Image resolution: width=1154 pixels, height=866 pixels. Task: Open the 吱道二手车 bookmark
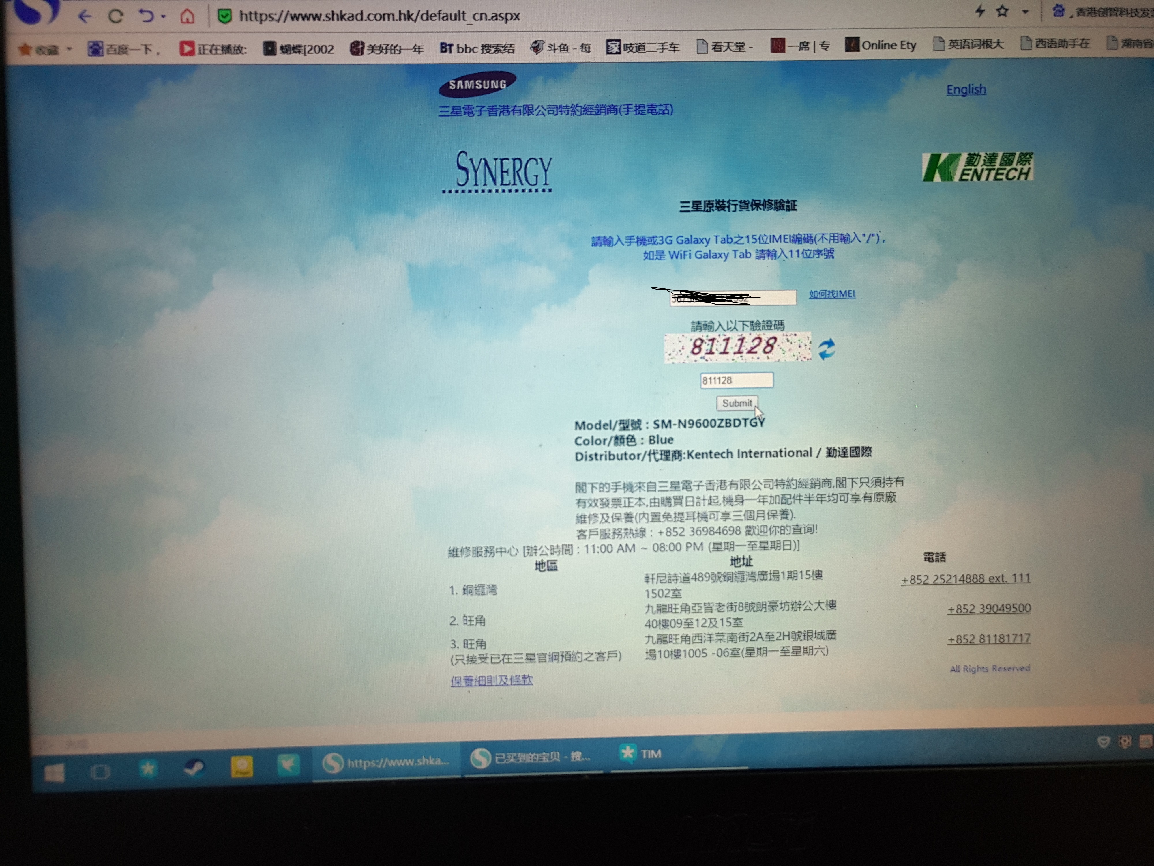pos(643,47)
